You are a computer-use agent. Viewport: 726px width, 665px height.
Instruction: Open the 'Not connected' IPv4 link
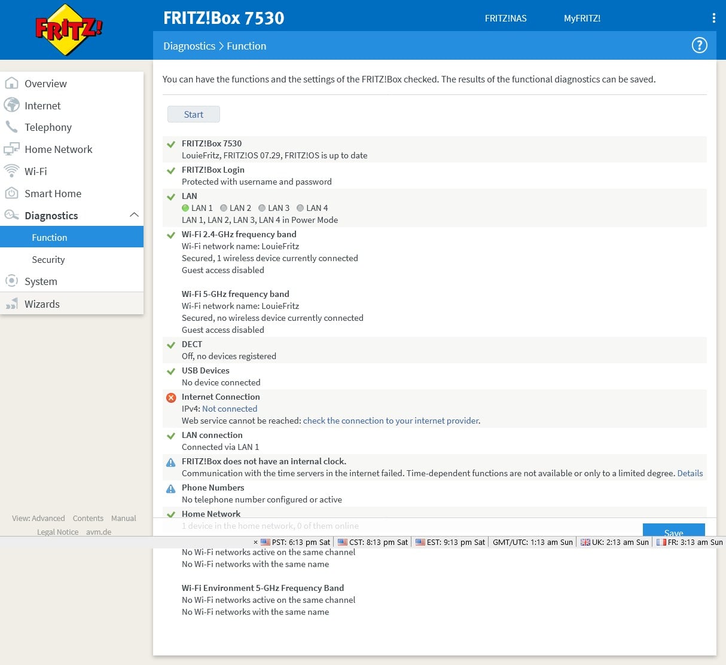[230, 409]
